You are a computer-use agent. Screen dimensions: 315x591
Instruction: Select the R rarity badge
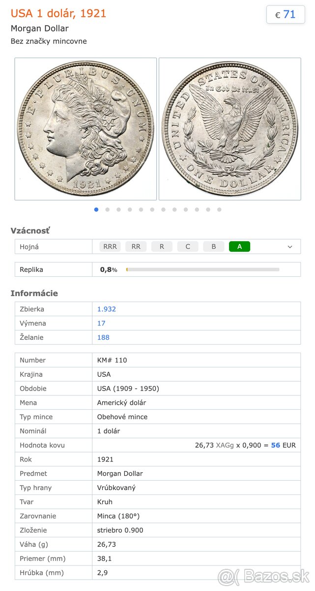point(162,247)
